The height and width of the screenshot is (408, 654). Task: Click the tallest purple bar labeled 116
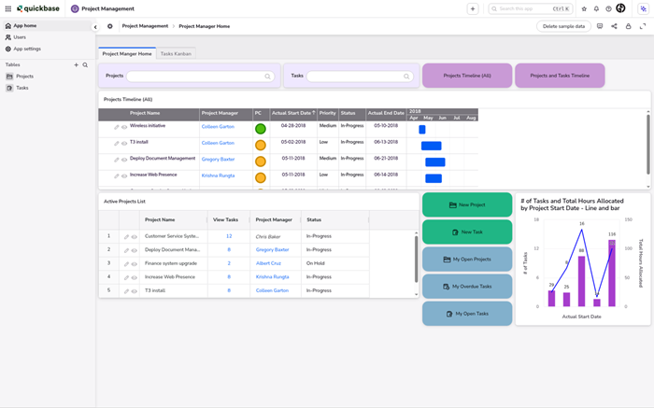click(x=612, y=273)
